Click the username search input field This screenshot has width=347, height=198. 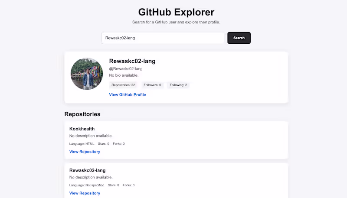pyautogui.click(x=163, y=38)
